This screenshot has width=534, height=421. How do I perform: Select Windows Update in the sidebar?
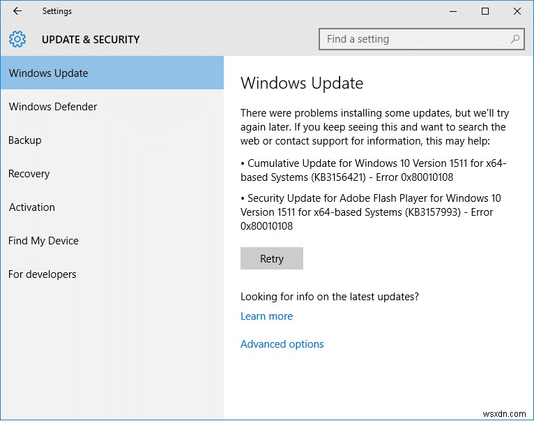49,73
